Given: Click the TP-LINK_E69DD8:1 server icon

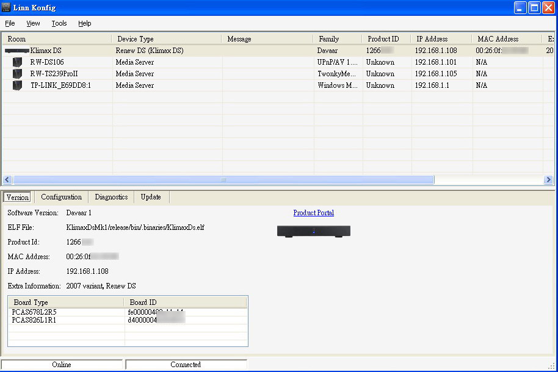Looking at the screenshot, I should [17, 85].
